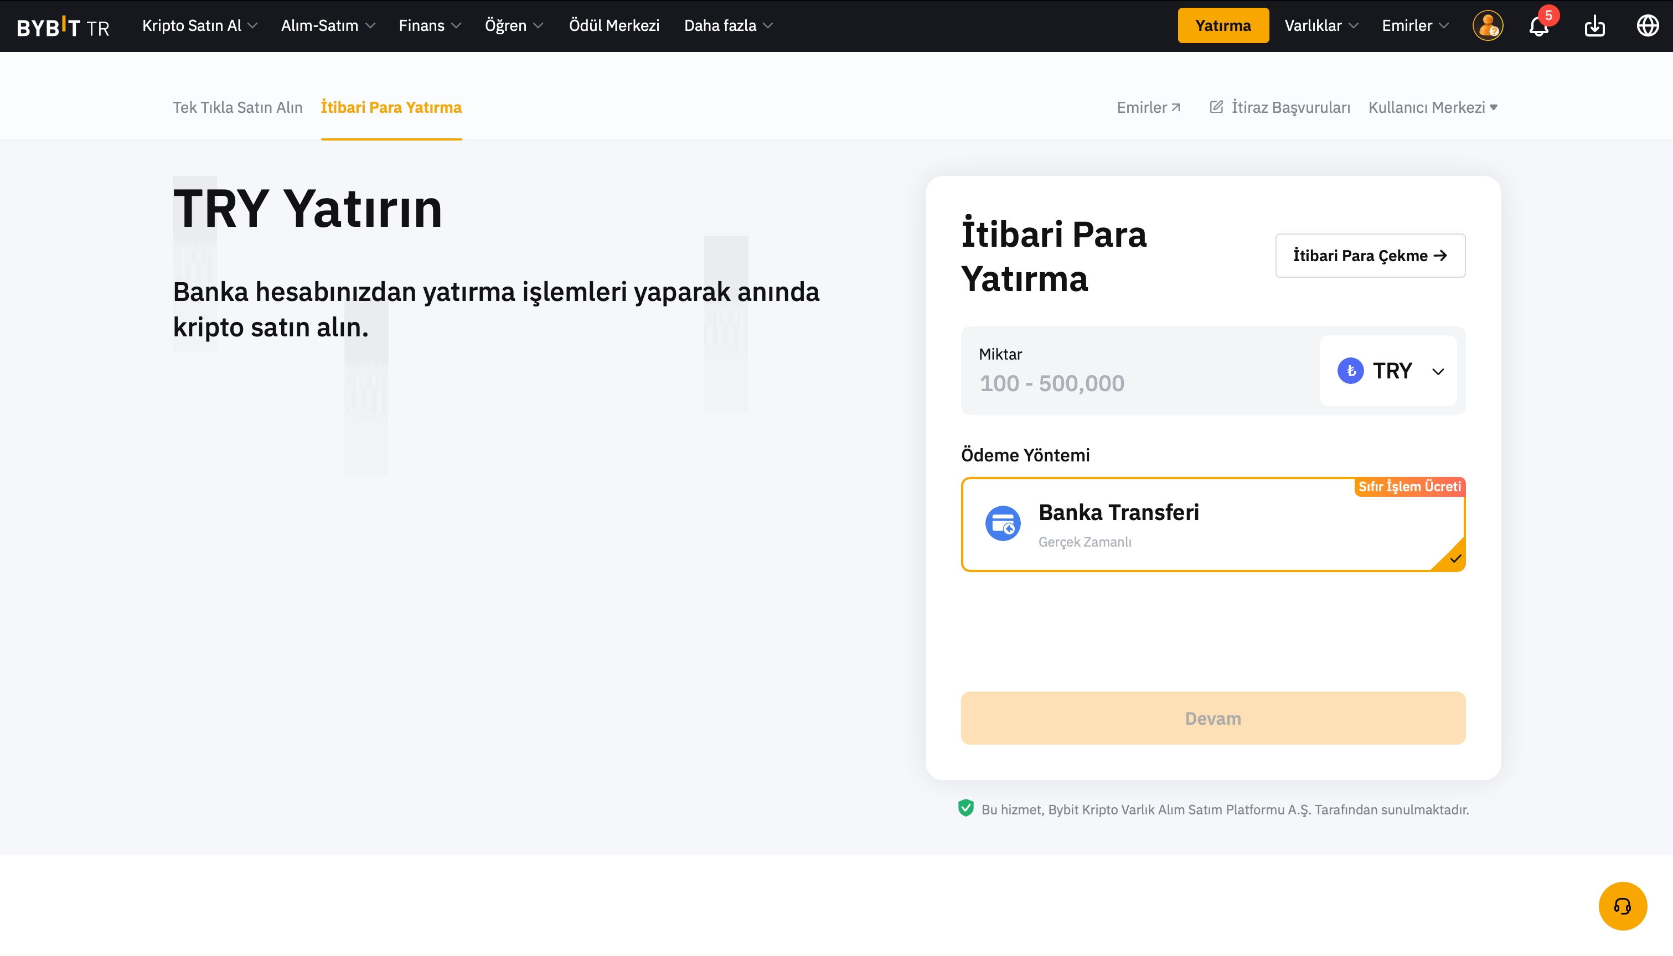Click the app download icon
The height and width of the screenshot is (956, 1673).
(1594, 26)
